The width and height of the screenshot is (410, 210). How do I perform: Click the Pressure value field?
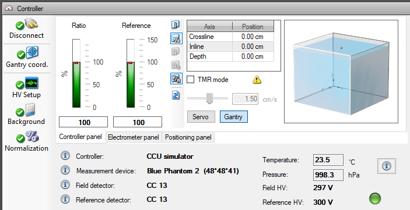click(328, 175)
